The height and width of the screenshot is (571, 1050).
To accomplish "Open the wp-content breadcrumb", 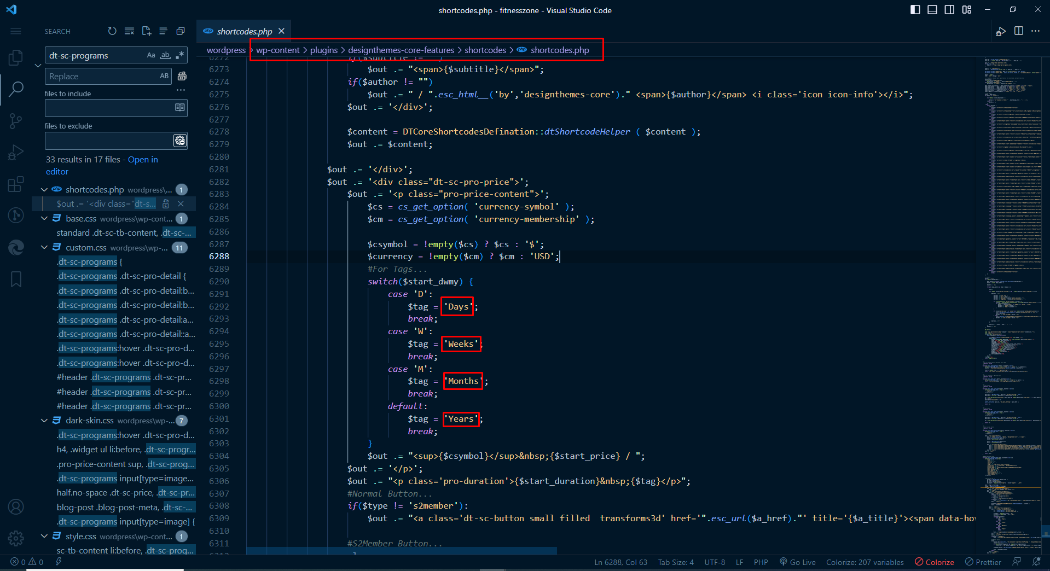I will pos(278,50).
